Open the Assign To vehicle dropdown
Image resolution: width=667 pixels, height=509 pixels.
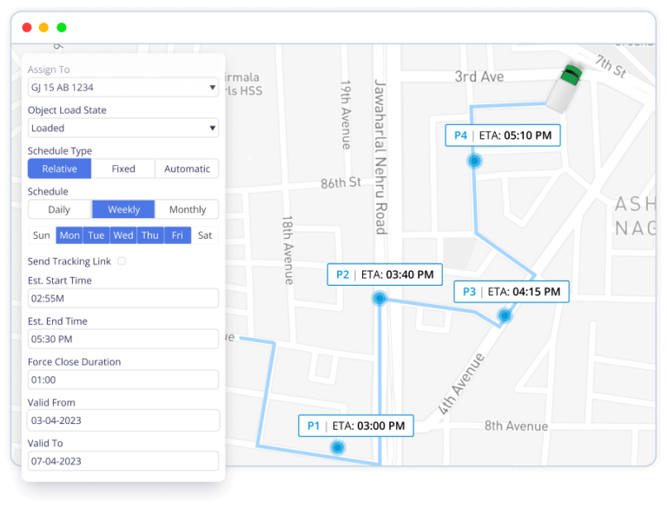[122, 87]
